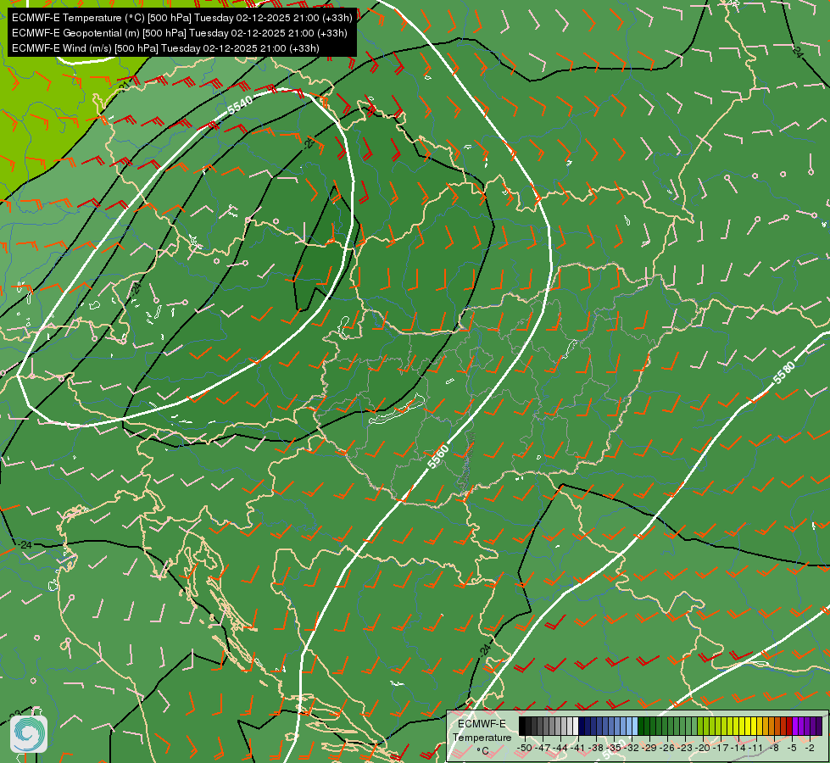Image resolution: width=830 pixels, height=763 pixels.
Task: Click the -44 value on the legend scale
Action: [x=561, y=748]
